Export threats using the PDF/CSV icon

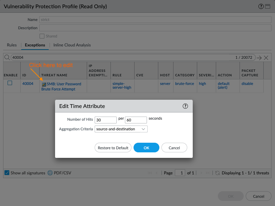pos(50,173)
